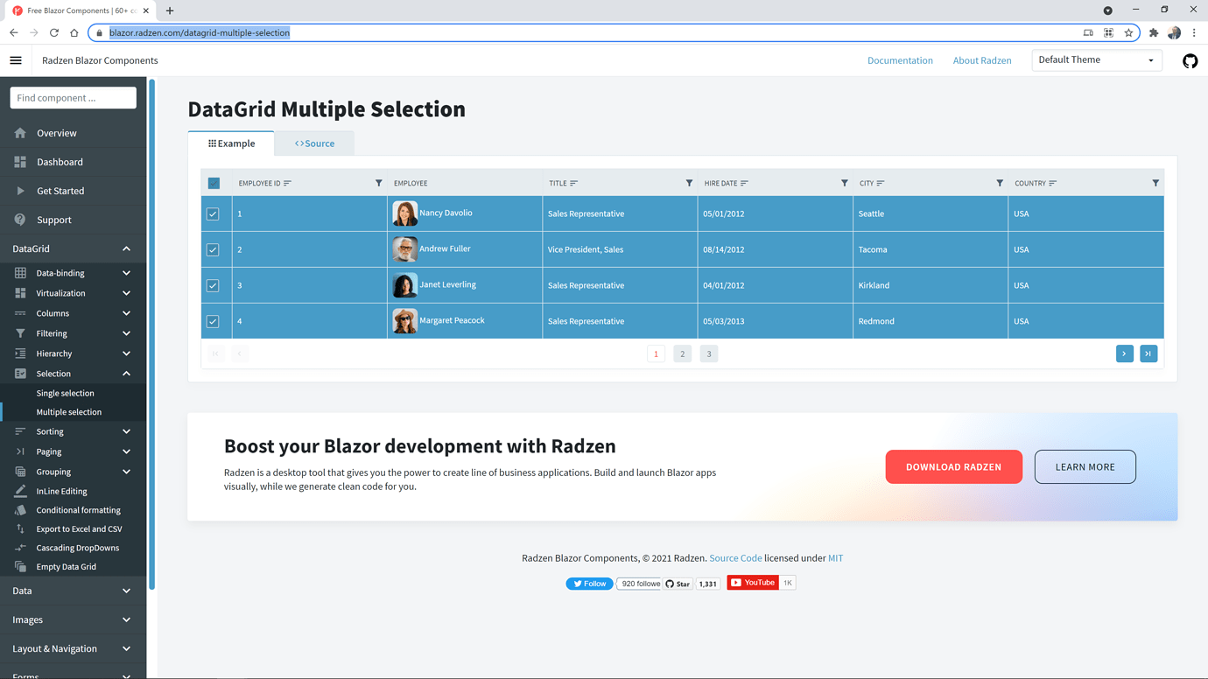
Task: Bookmark this page with the star icon
Action: coord(1128,32)
